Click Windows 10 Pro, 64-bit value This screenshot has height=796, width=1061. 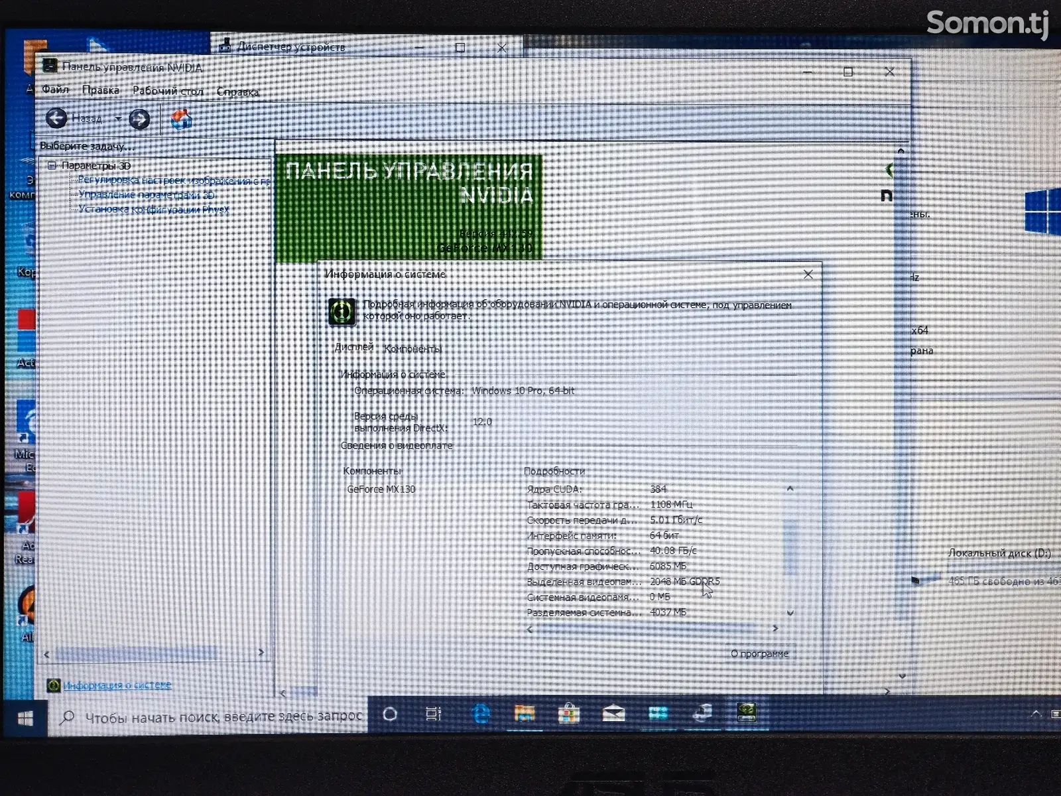coord(523,391)
